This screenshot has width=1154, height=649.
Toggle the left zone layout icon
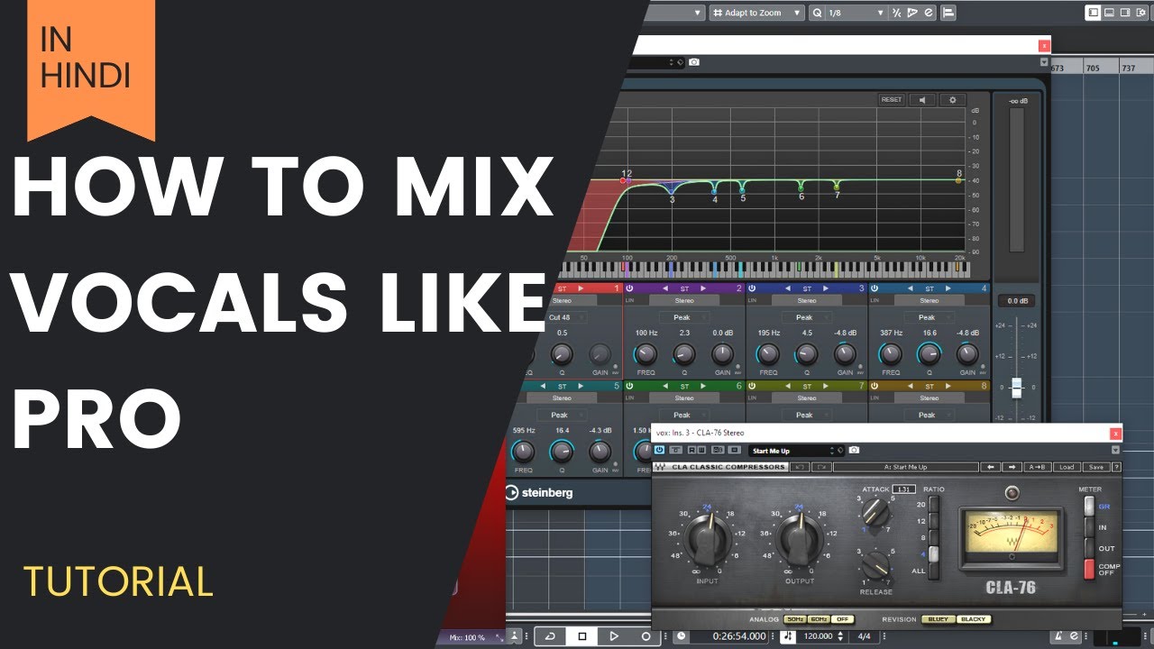coord(1093,13)
